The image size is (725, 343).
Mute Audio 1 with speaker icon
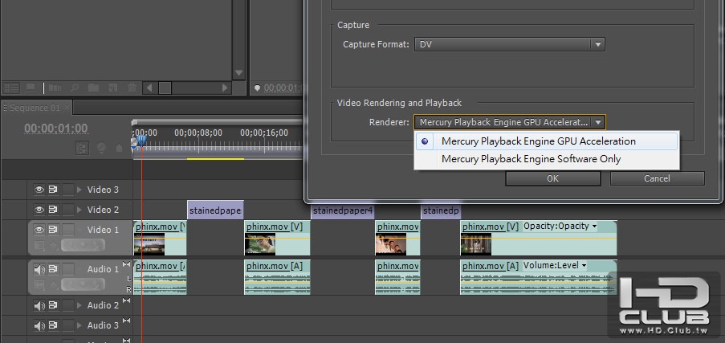[x=40, y=269]
